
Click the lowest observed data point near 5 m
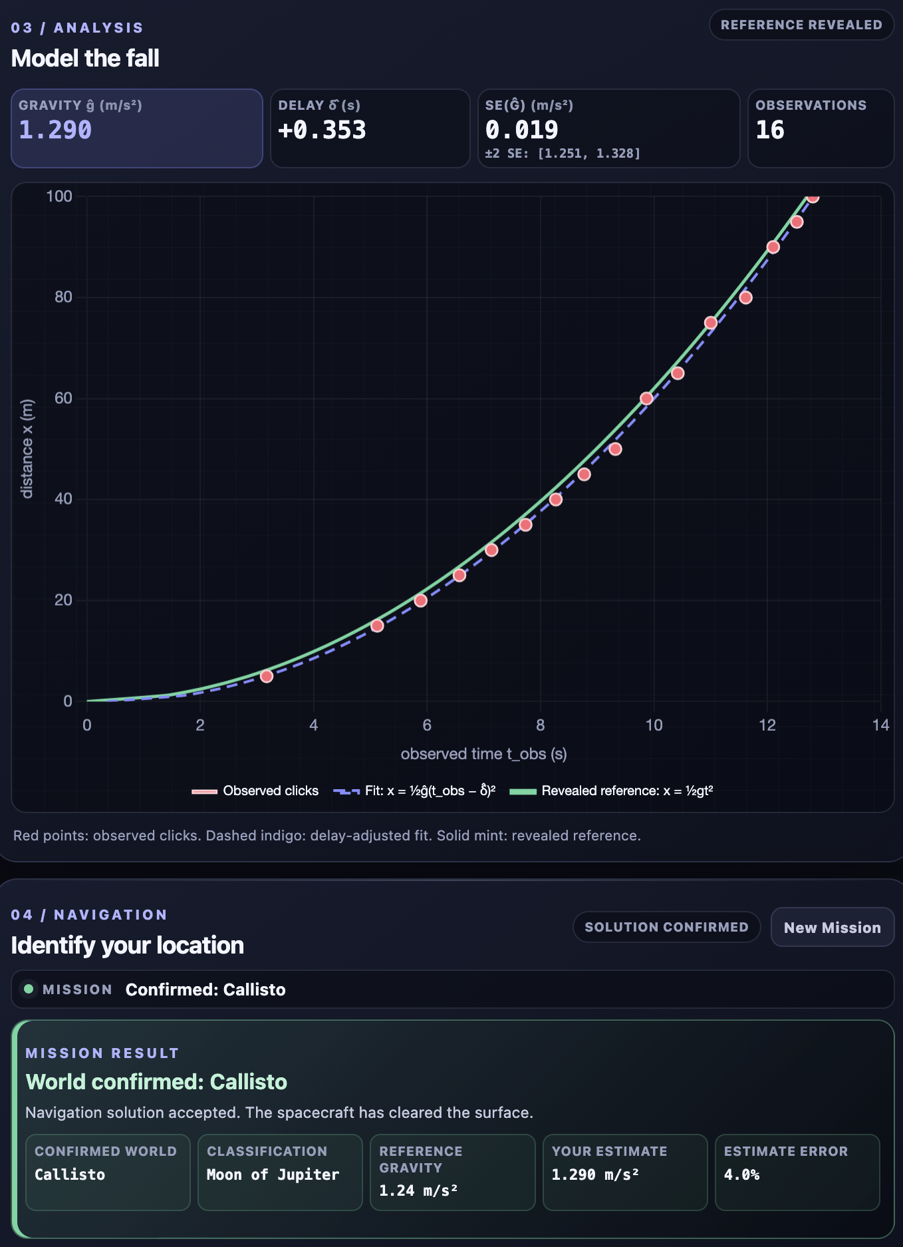(x=267, y=676)
